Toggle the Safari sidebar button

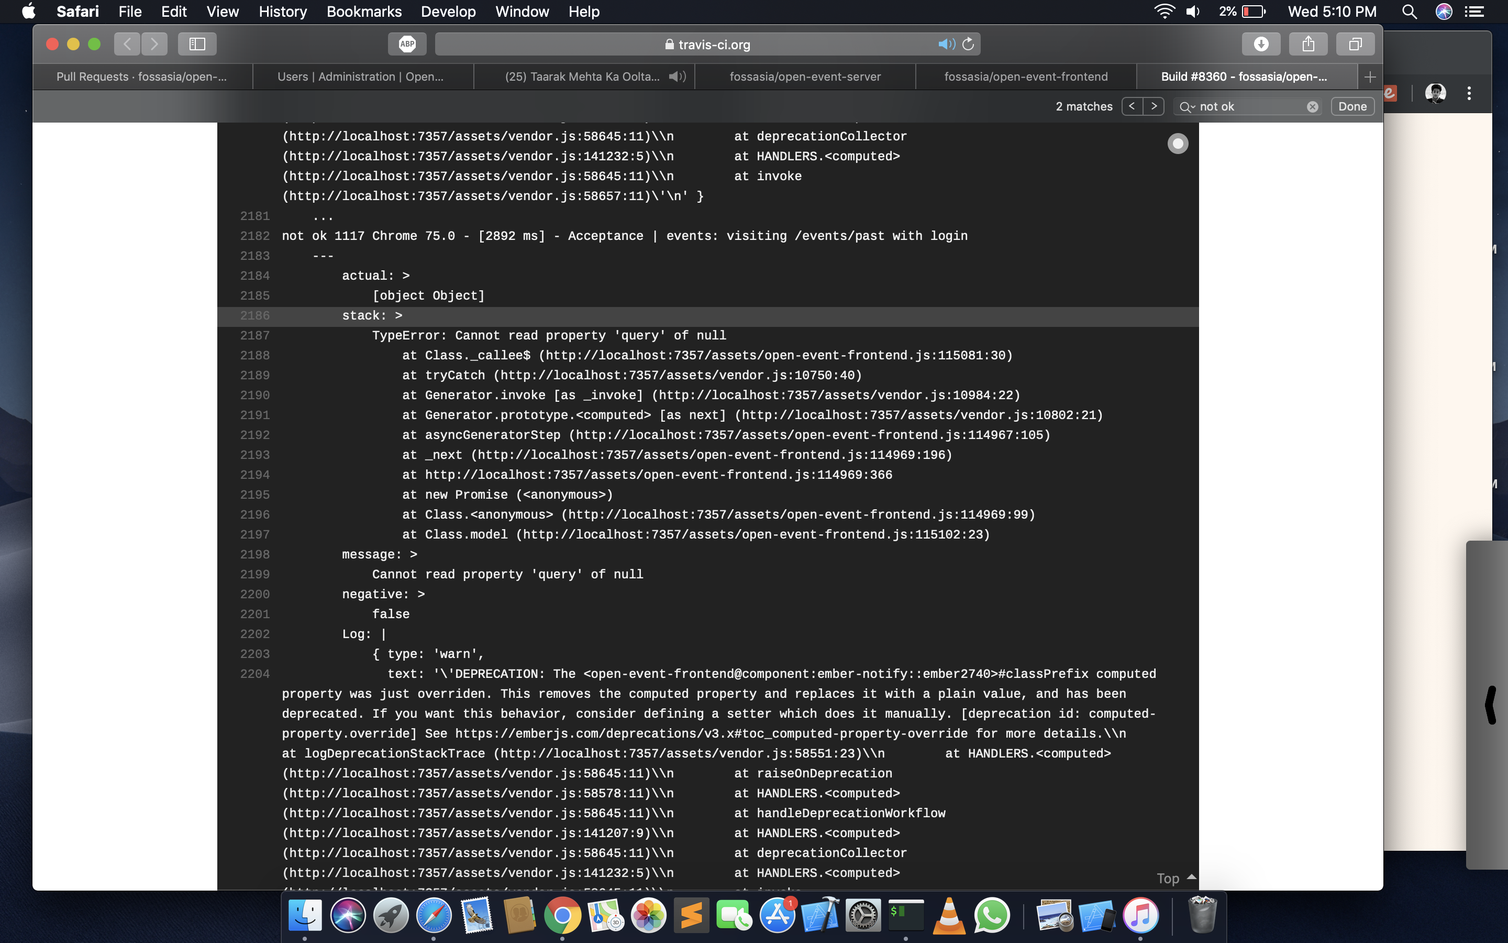pos(197,43)
